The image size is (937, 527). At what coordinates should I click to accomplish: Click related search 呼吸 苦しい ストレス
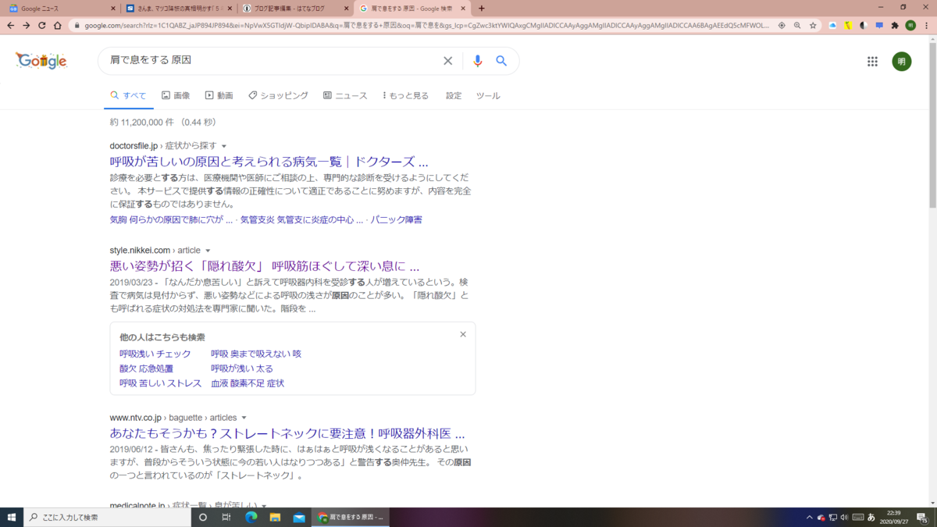point(161,383)
